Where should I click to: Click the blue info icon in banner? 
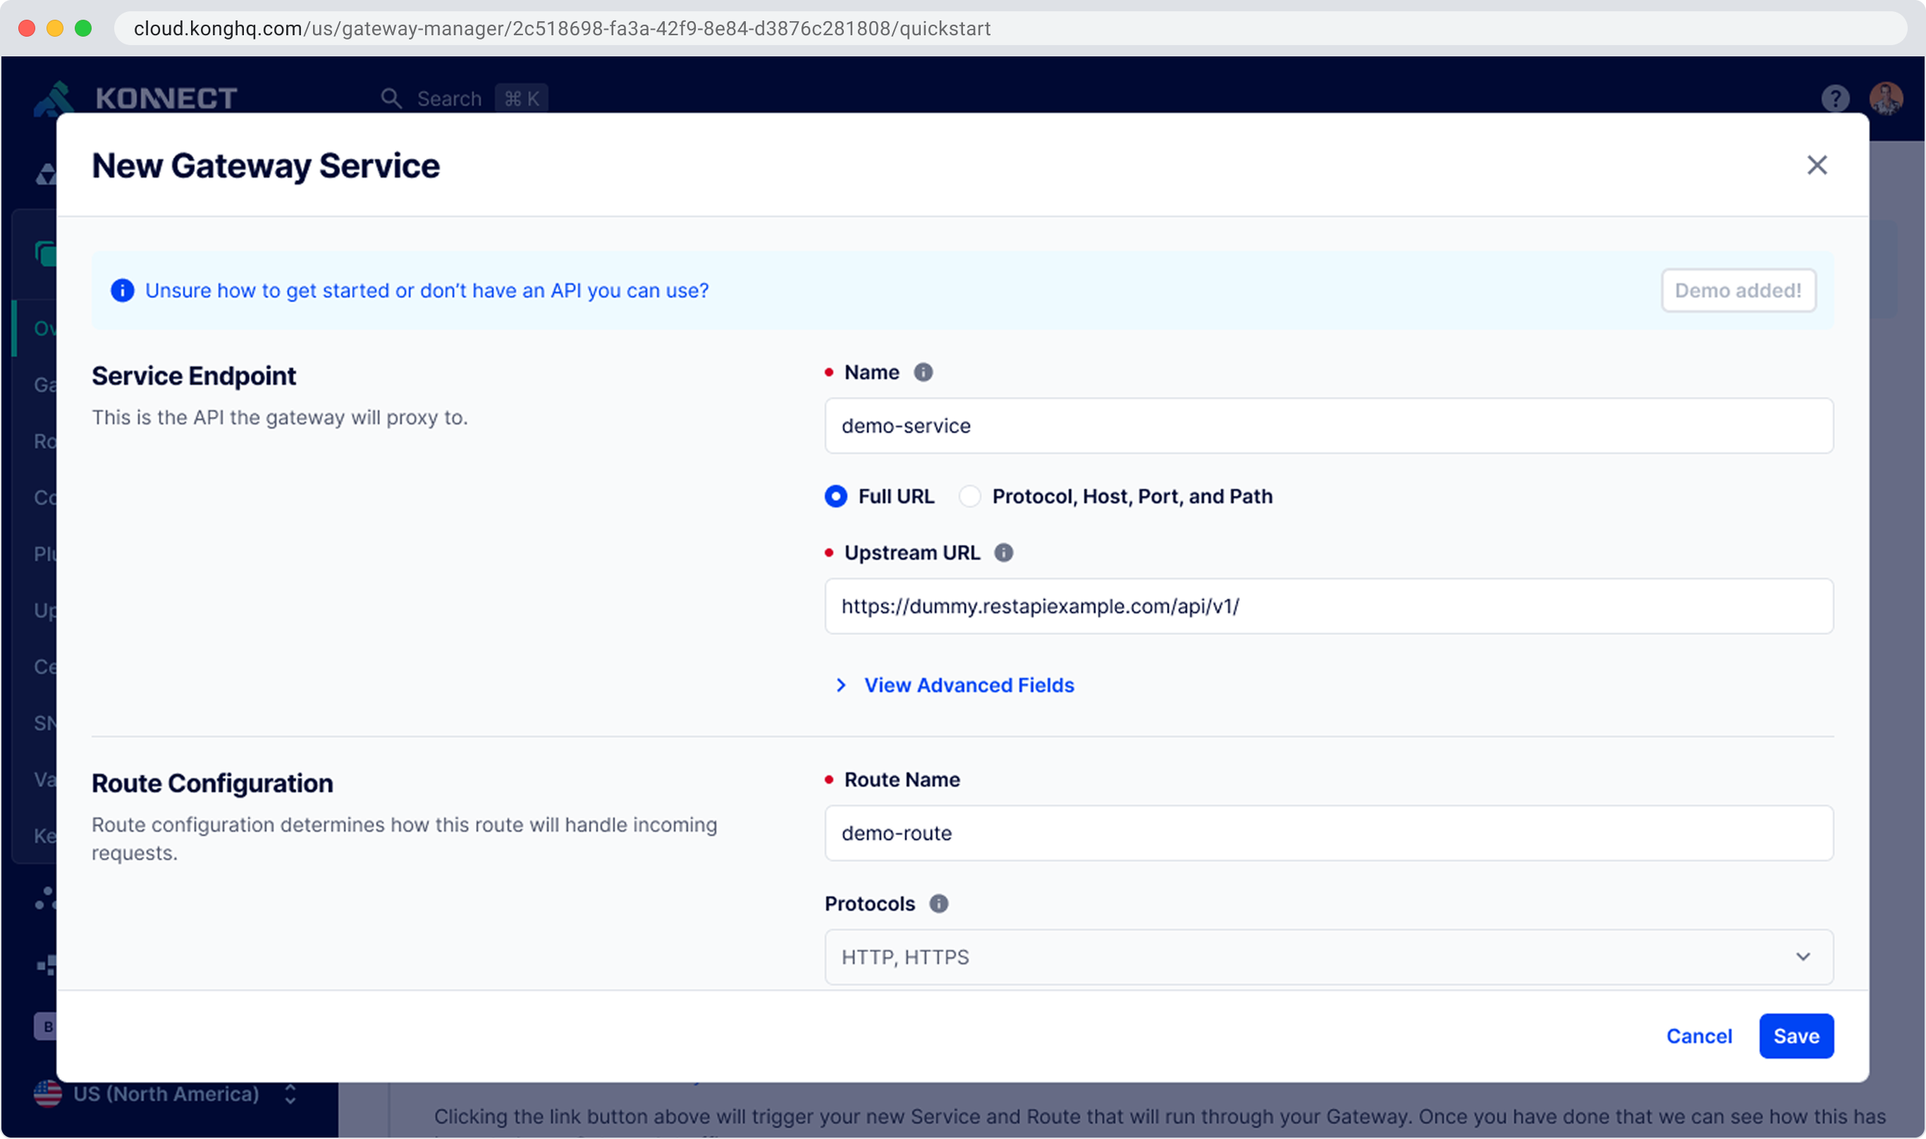coord(122,290)
